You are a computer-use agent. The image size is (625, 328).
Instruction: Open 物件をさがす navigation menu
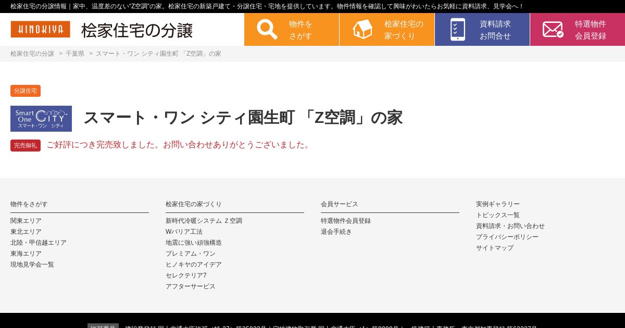click(x=292, y=30)
